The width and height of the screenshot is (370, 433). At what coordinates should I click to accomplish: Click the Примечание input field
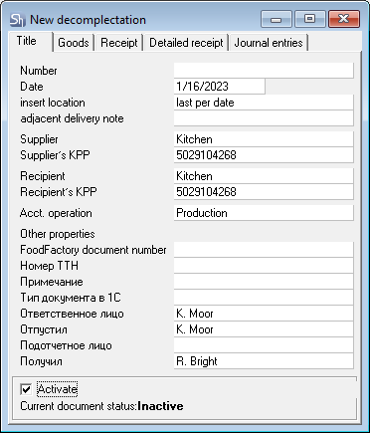tap(264, 282)
